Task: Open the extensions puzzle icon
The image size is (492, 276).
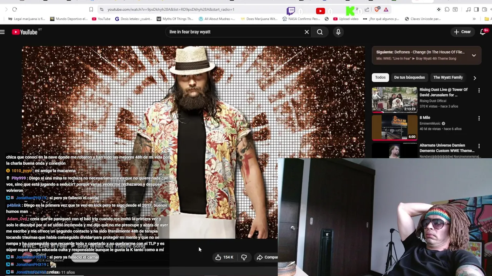Action: (x=447, y=9)
